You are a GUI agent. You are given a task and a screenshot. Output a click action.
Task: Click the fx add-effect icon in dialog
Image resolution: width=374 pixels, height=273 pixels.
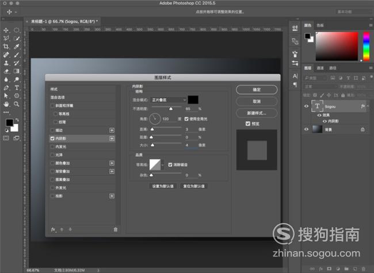pyautogui.click(x=53, y=229)
